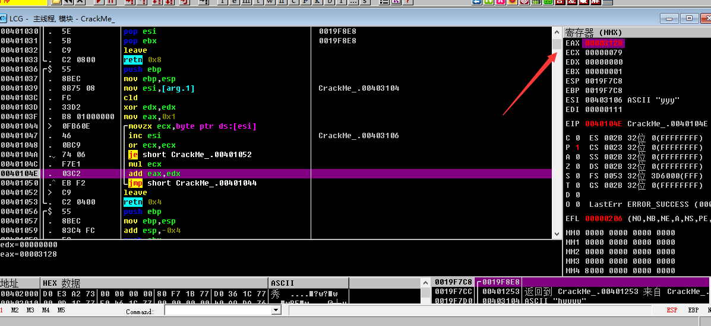Screen dimensions: 711x326
Task: Select the 'mov eax,0x1' instruction
Action: click(150, 116)
